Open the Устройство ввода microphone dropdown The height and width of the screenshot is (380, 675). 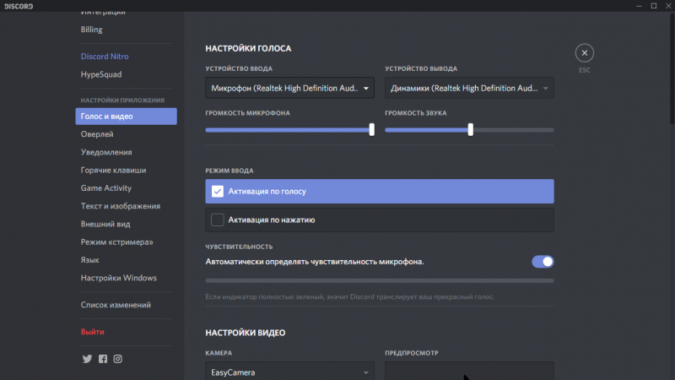tap(289, 88)
